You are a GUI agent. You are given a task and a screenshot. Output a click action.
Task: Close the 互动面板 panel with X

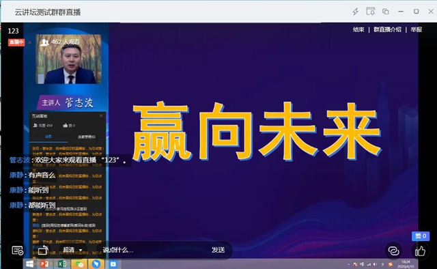(x=101, y=115)
